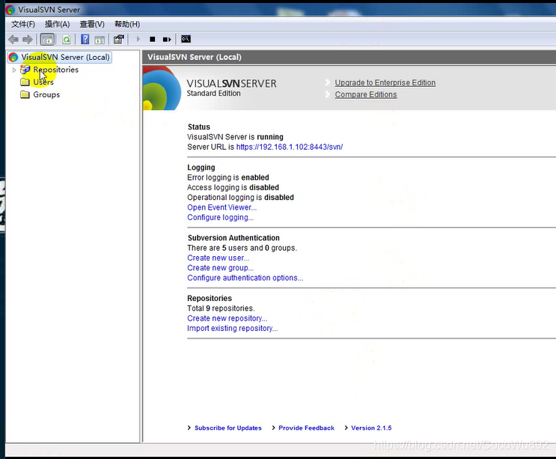Click Version 2.1.5 link
The height and width of the screenshot is (459, 556).
point(371,428)
